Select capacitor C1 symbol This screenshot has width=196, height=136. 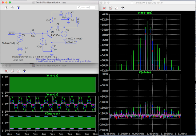61,15
